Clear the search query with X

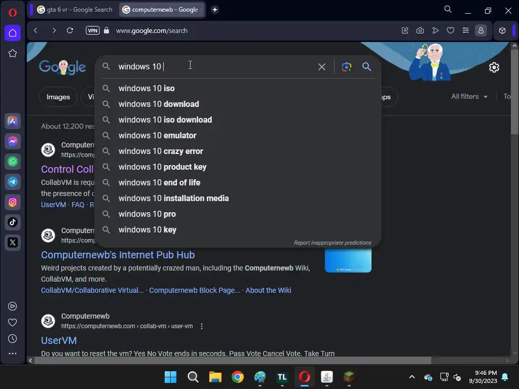coord(322,67)
